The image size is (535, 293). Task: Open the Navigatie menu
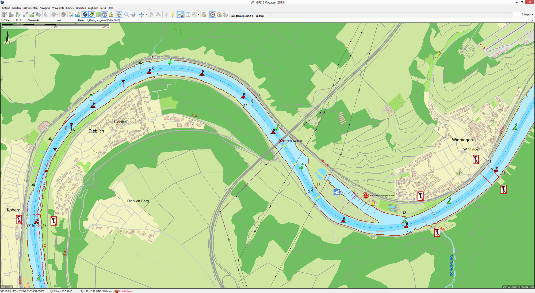(45, 8)
